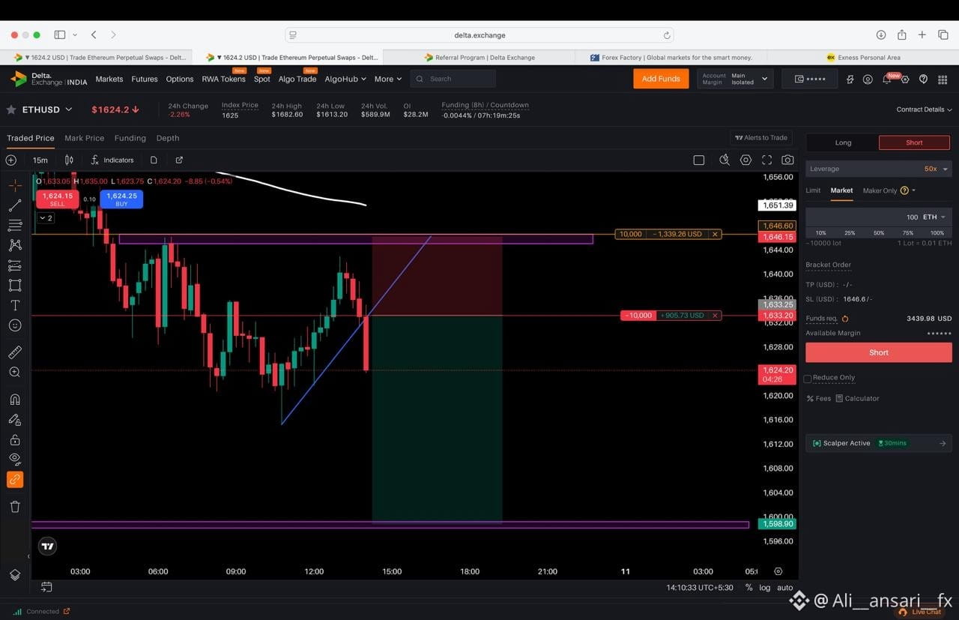This screenshot has width=959, height=620.
Task: Open the ETH quantity unit dropdown
Action: pos(934,217)
